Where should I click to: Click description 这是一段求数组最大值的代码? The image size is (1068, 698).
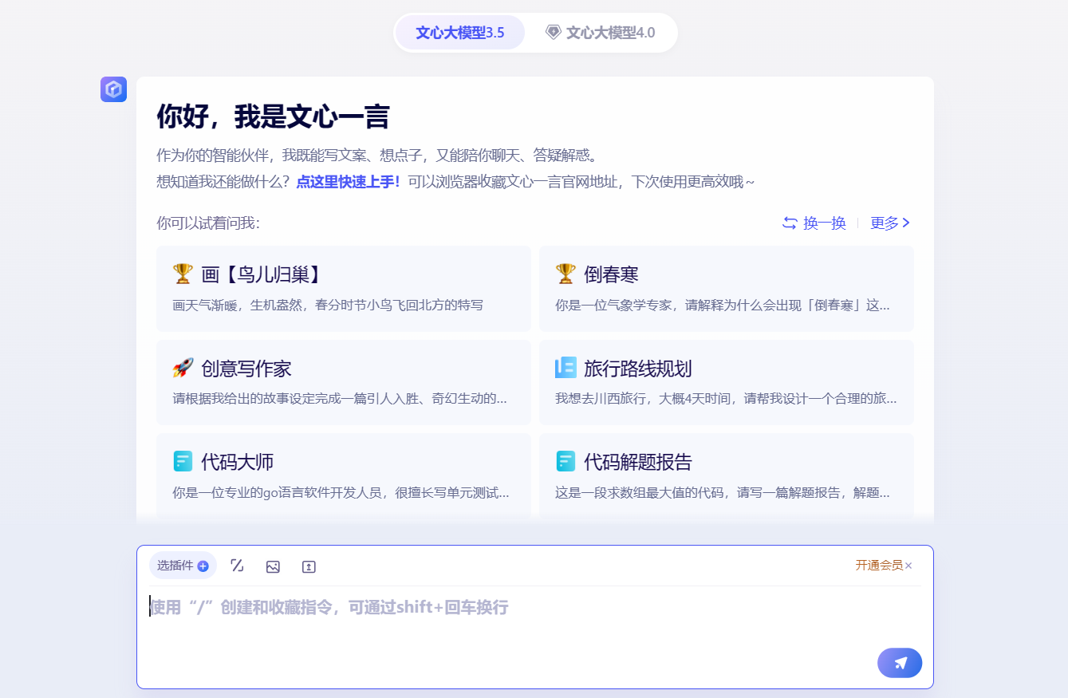click(723, 493)
